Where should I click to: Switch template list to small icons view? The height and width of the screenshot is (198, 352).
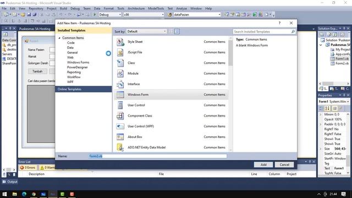[x=171, y=31]
